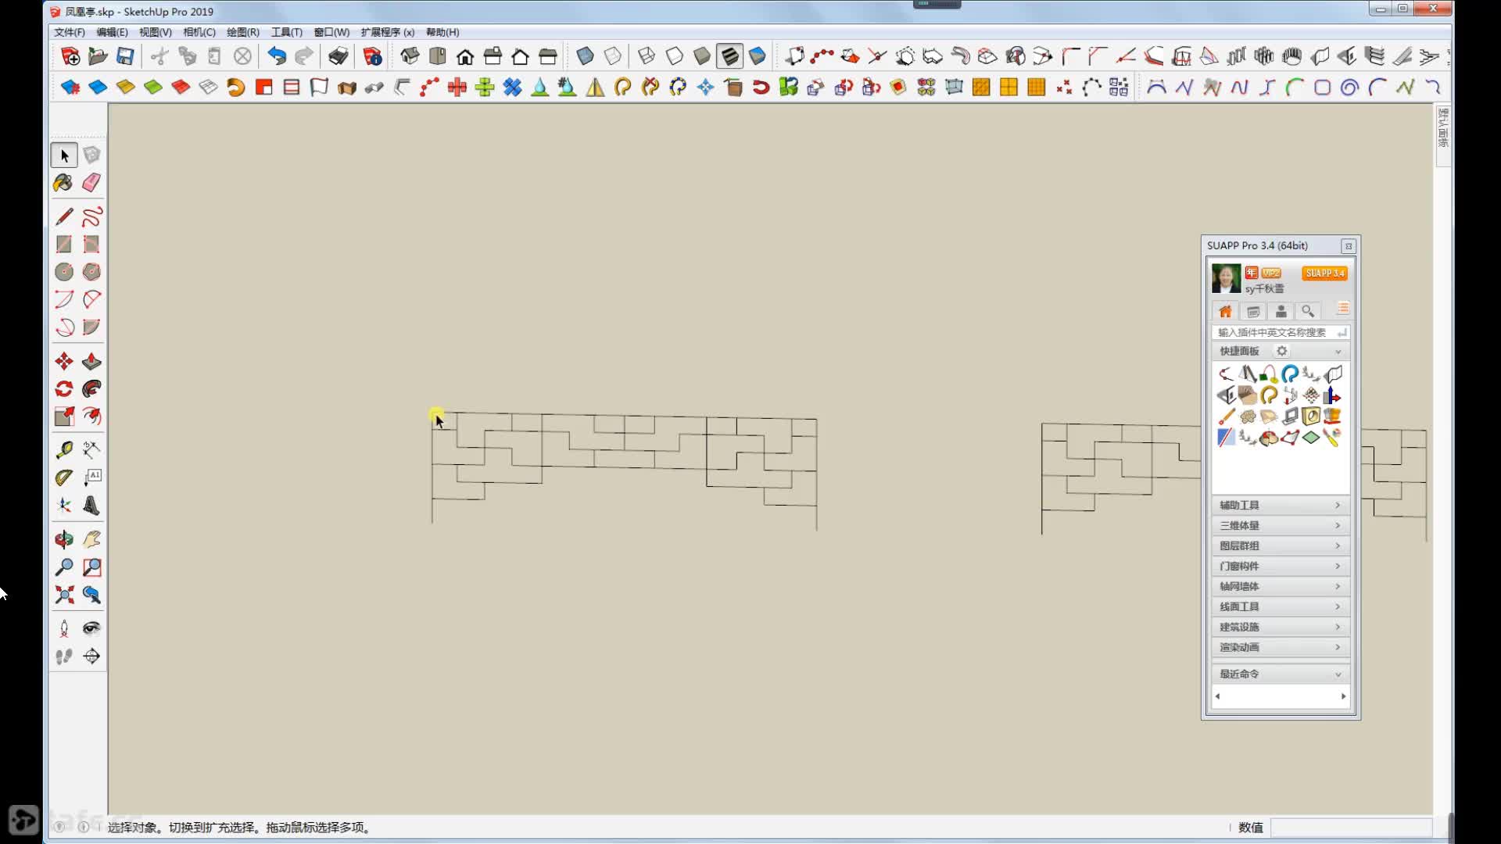Open the 文件(F) menu
1501x844 pixels.
pyautogui.click(x=70, y=32)
